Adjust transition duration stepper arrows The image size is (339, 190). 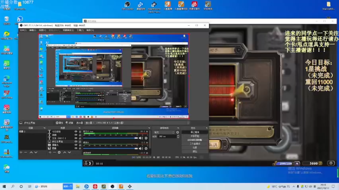[178, 136]
